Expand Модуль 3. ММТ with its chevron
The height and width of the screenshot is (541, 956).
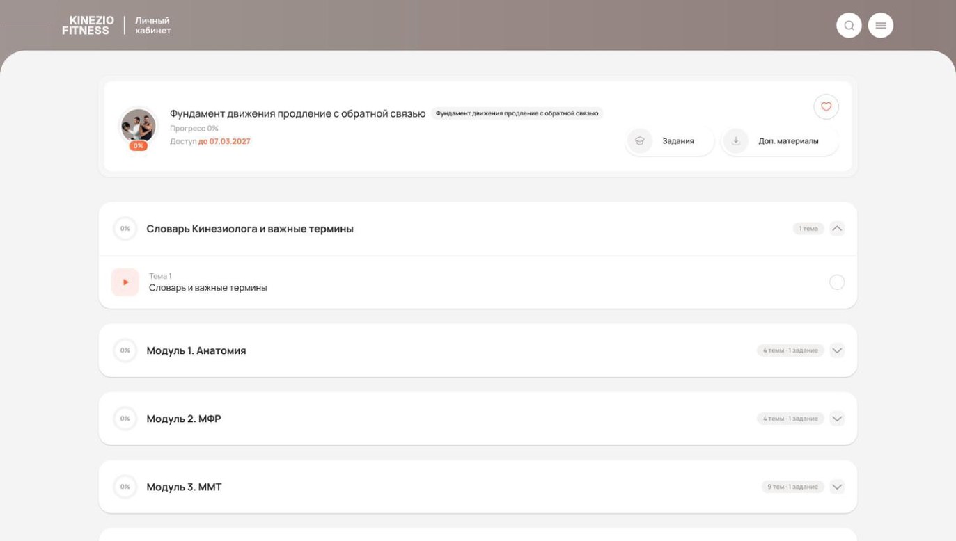(x=837, y=487)
